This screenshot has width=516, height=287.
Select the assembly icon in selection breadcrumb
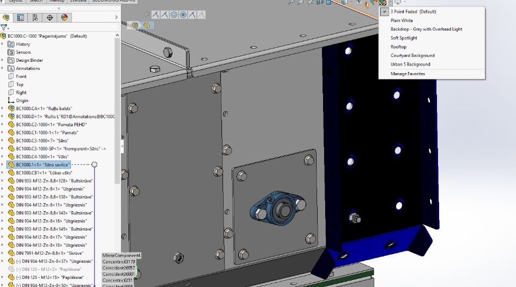(135, 25)
